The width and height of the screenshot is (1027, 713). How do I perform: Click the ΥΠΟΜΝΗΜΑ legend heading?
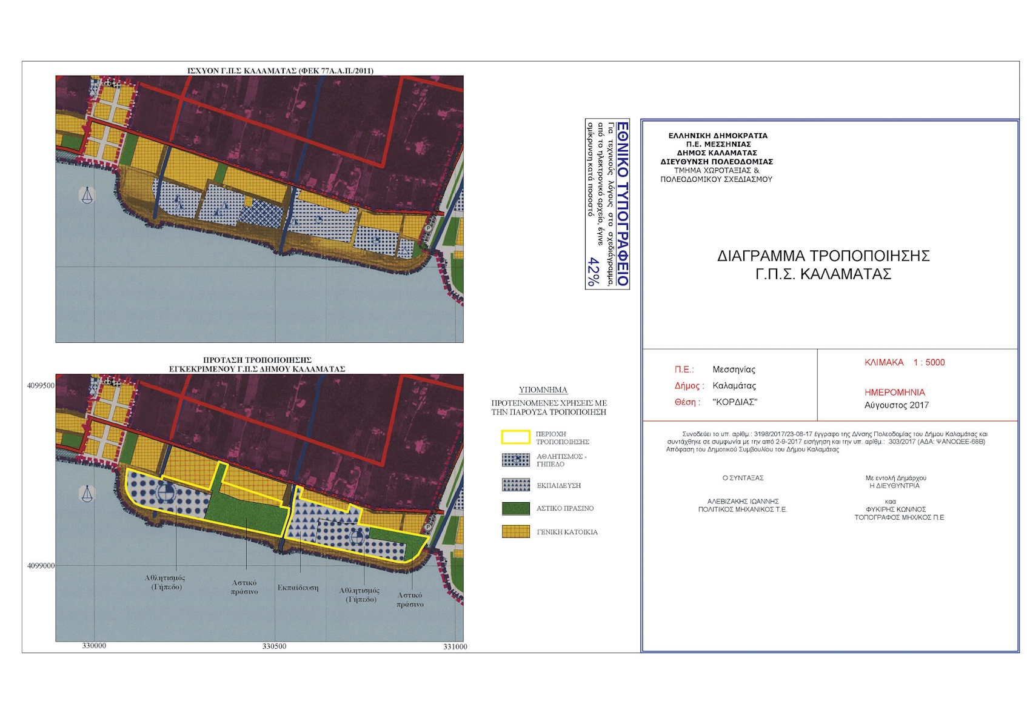click(543, 390)
